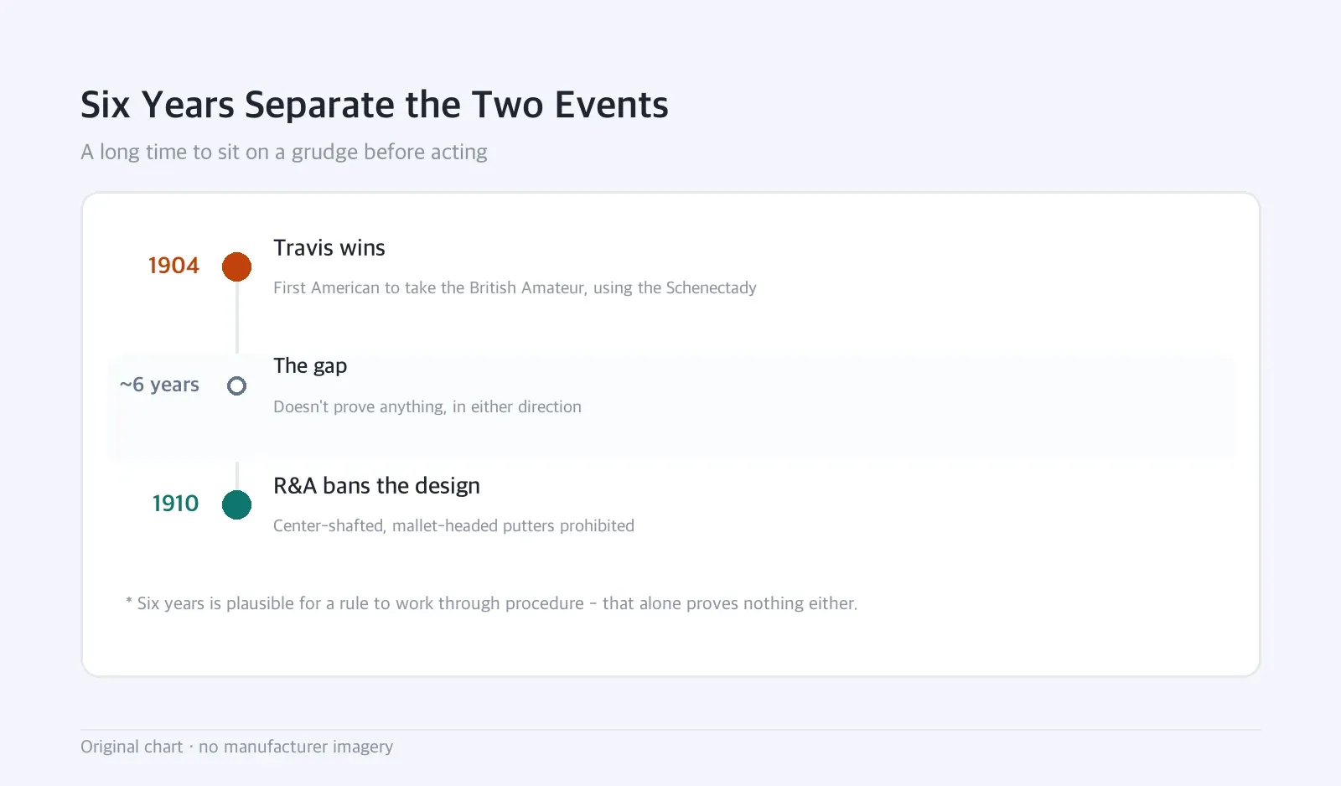Click the First American British Amateur description
This screenshot has width=1341, height=786.
click(x=515, y=287)
